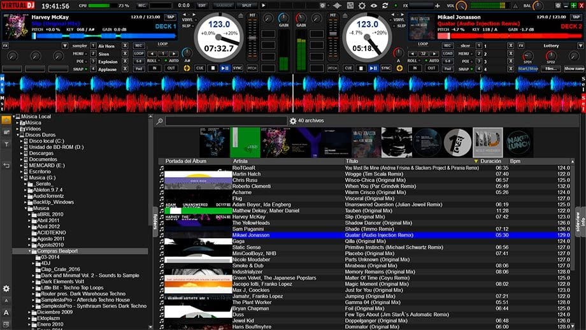Click CUE button on Deck 1
586x330 pixels.
click(x=200, y=68)
